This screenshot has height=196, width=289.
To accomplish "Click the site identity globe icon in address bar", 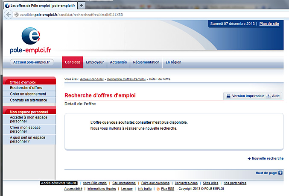I will [17, 15].
